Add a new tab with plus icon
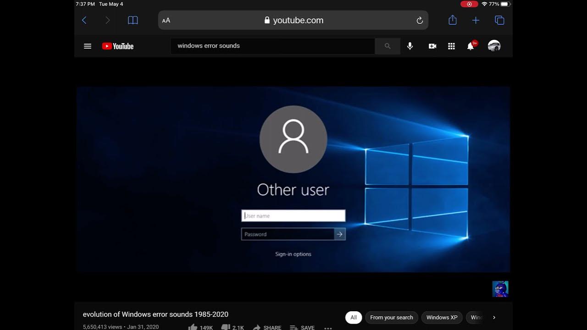The width and height of the screenshot is (587, 330). pos(476,20)
